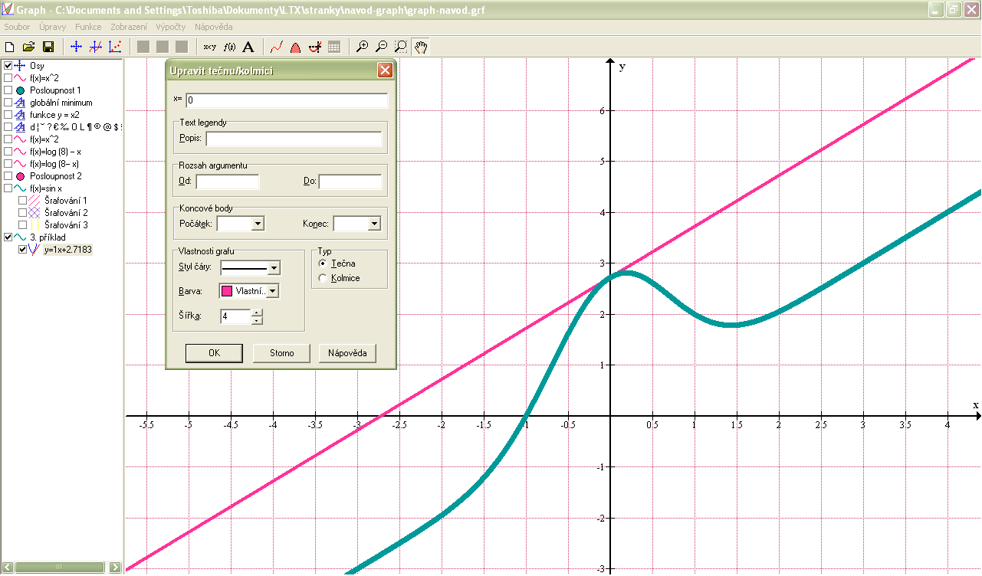The height and width of the screenshot is (576, 982).
Task: Zoom out with the minus magnifier icon
Action: 381,47
